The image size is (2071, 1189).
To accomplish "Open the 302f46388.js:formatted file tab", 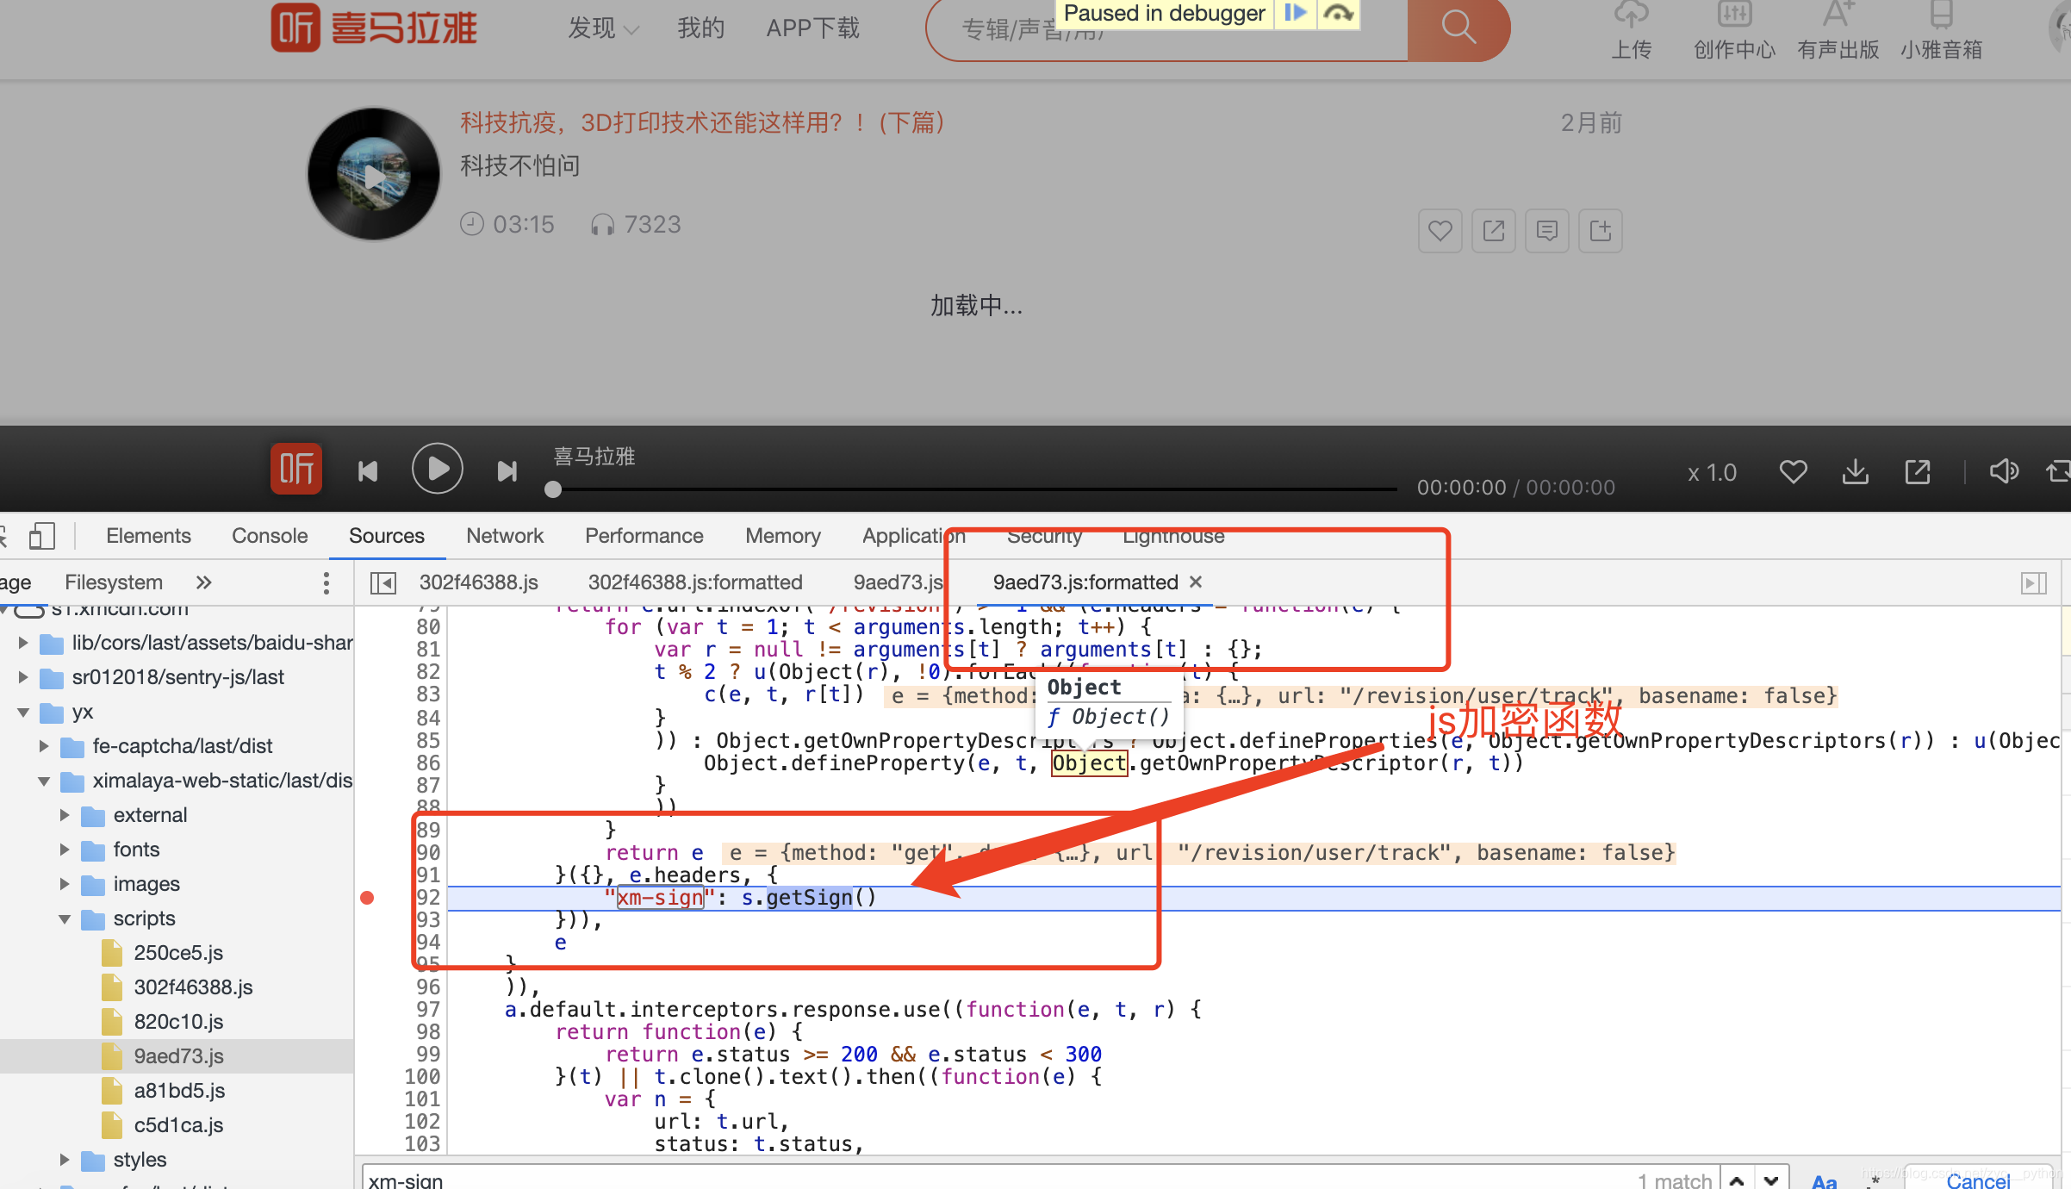I will (694, 582).
